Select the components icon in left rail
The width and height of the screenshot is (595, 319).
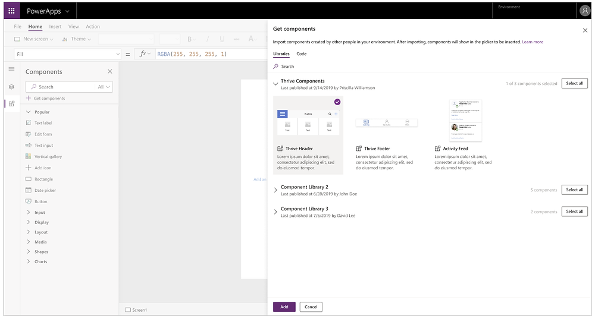pyautogui.click(x=12, y=104)
